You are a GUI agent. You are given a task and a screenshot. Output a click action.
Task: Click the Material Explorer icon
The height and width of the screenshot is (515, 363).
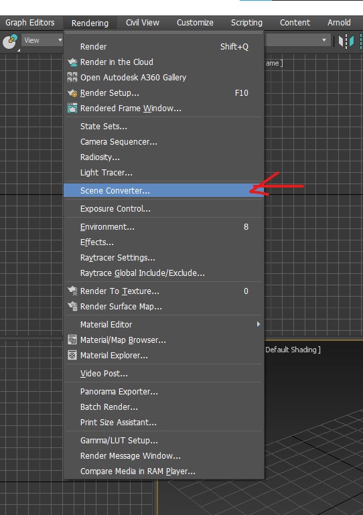tap(72, 355)
